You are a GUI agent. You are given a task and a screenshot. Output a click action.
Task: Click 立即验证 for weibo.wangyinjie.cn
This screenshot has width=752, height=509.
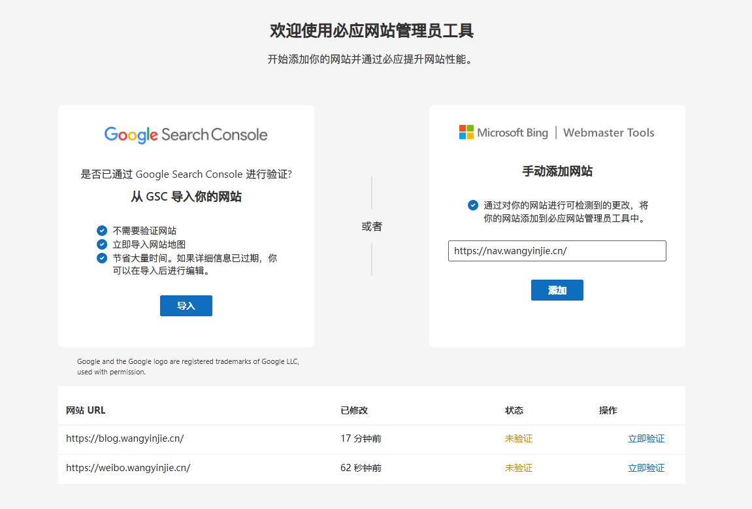click(646, 468)
